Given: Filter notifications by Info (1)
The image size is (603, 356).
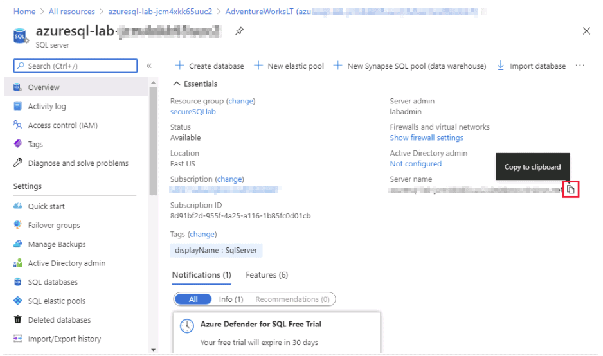Looking at the screenshot, I should (x=231, y=299).
